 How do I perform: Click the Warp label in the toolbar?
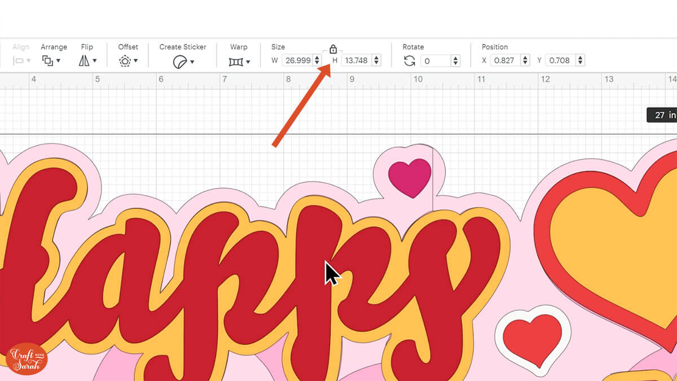click(239, 47)
